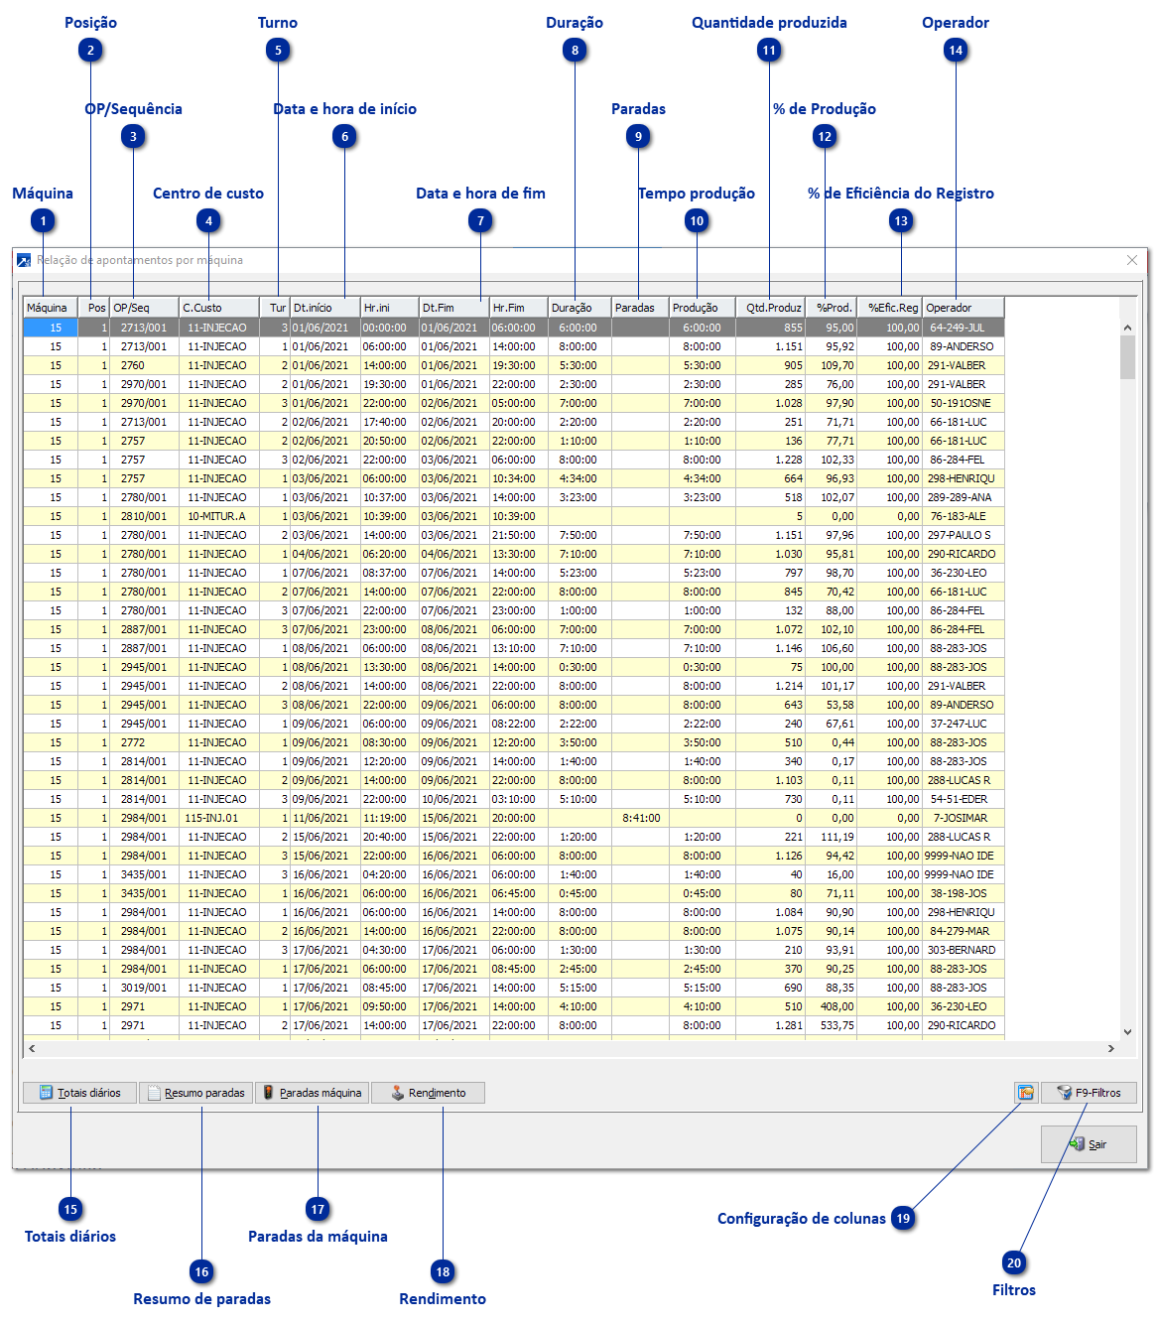Viewport: 1157px width, 1325px height.
Task: Select operator cell 64-249-JUL
Action: point(964,328)
